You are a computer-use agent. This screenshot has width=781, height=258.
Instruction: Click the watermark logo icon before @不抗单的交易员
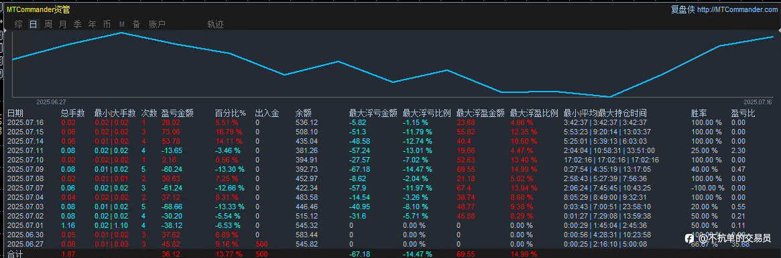[690, 239]
